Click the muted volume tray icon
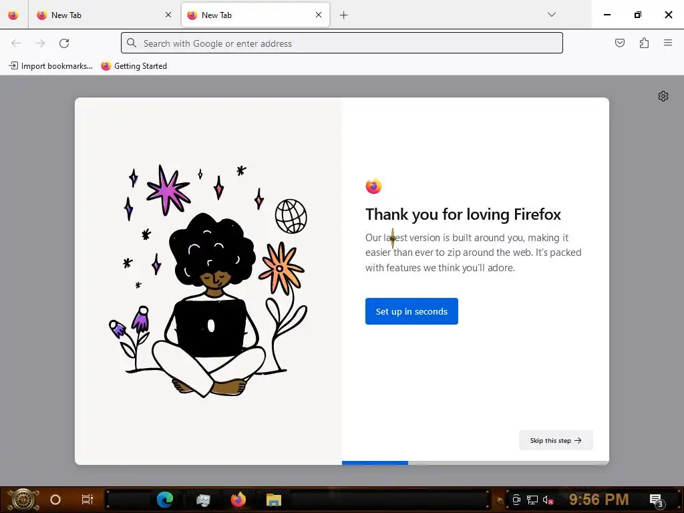Image resolution: width=684 pixels, height=513 pixels. tap(548, 500)
